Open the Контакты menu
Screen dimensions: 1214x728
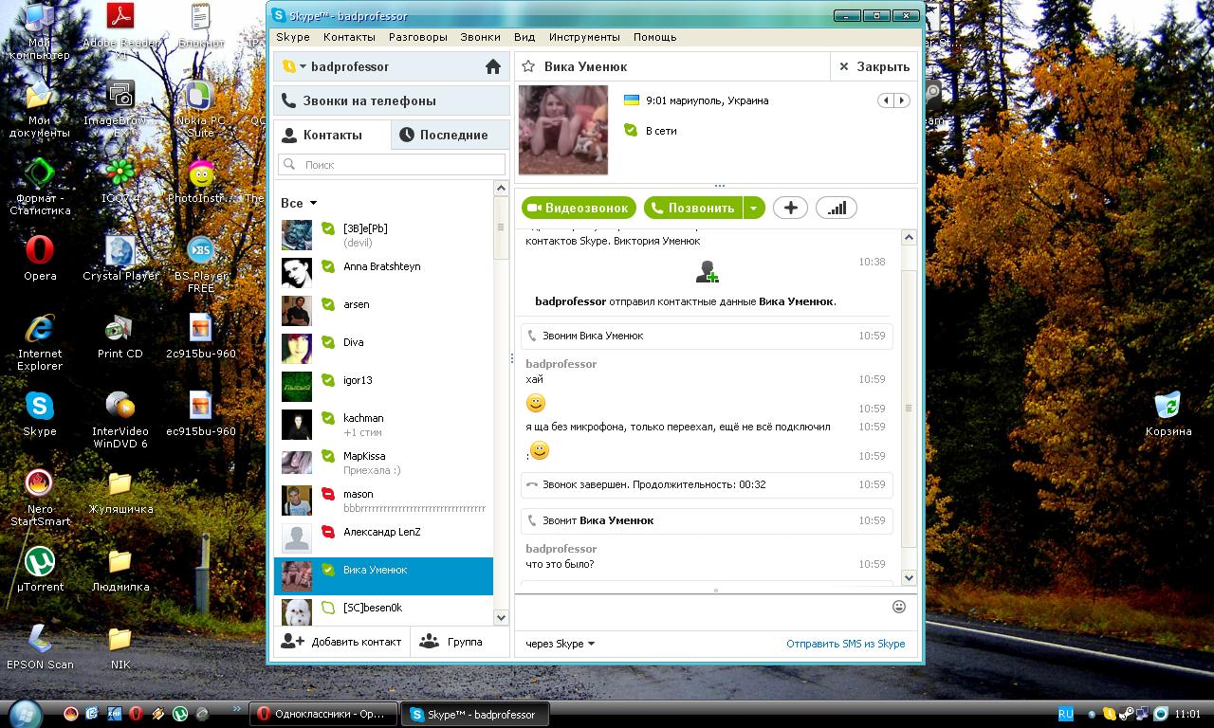[x=349, y=37]
